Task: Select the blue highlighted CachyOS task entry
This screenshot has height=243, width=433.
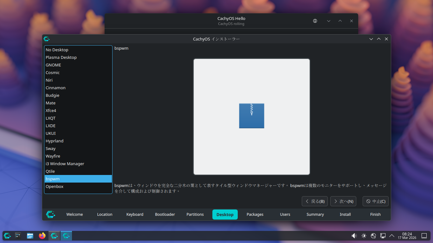Action: (x=66, y=236)
